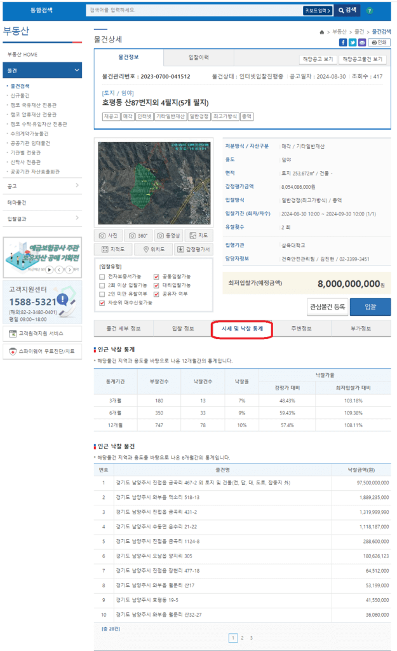Image resolution: width=397 pixels, height=651 pixels.
Task: Click the property aerial photo thumbnail
Action: (154, 183)
